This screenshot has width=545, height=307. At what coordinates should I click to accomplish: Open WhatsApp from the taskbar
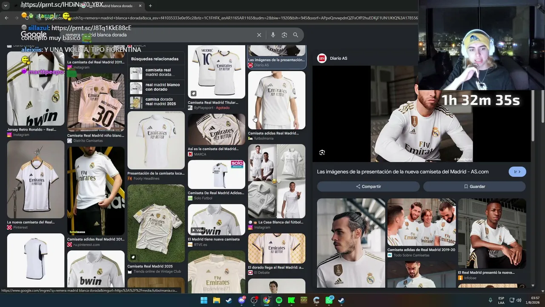[329, 300]
